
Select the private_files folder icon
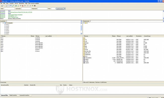[x=84, y=51]
